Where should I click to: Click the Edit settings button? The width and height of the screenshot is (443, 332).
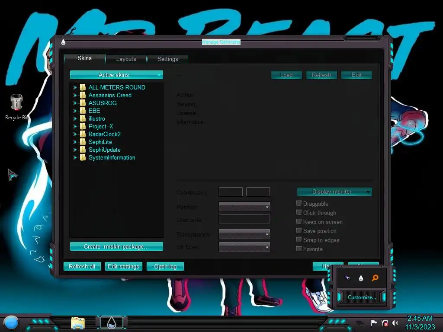pos(123,266)
